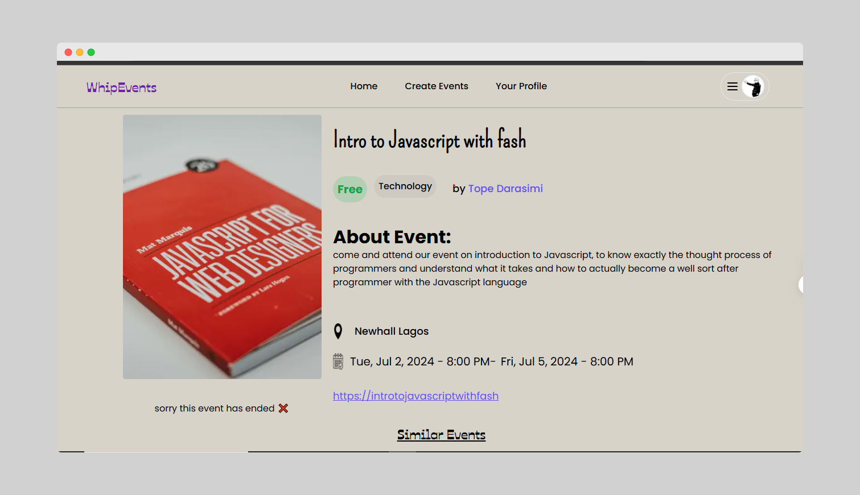
Task: Open the hamburger navigation menu
Action: point(733,86)
